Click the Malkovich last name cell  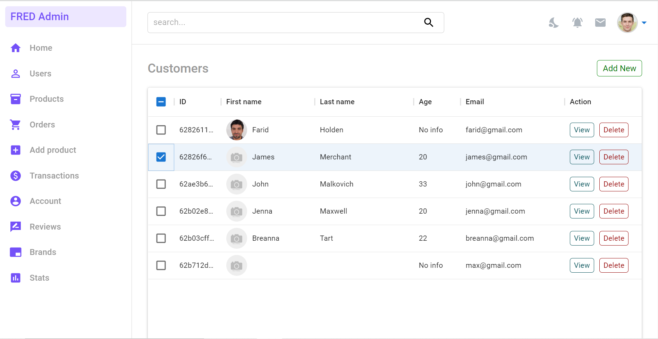[x=337, y=184]
